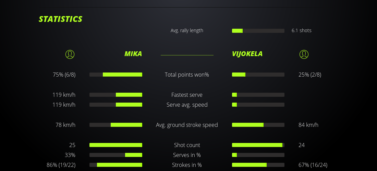Viewport: 377px width, 171px height.
Task: Click the 6.1 shots value
Action: pyautogui.click(x=301, y=30)
